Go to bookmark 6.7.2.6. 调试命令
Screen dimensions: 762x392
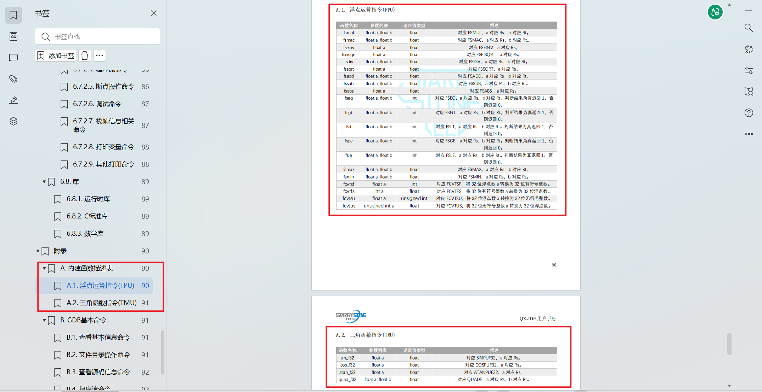pyautogui.click(x=97, y=104)
